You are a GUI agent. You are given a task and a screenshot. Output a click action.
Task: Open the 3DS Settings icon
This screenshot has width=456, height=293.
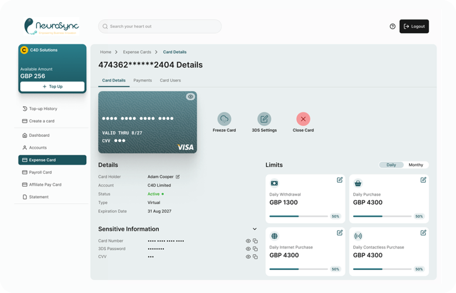pyautogui.click(x=264, y=119)
